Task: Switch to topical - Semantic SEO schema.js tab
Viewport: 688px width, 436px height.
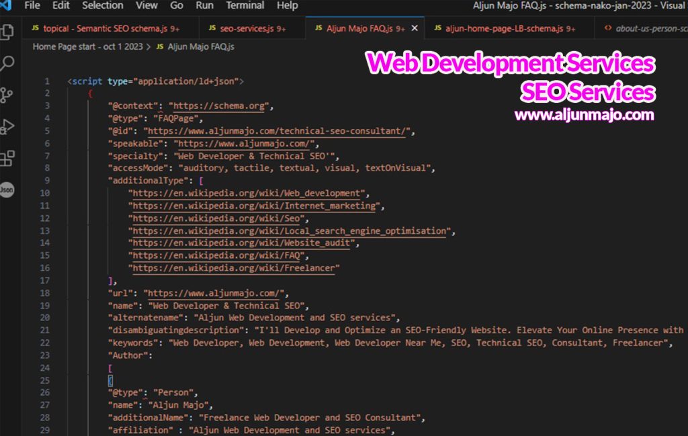Action: pyautogui.click(x=110, y=28)
